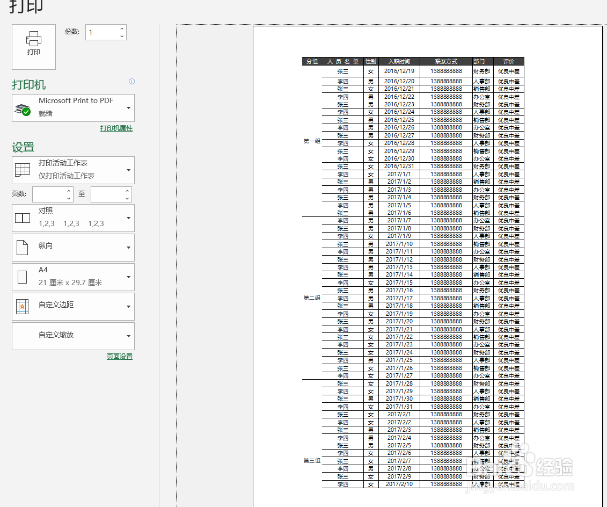Increase the 'to' page number
Image resolution: width=607 pixels, height=507 pixels.
click(127, 191)
